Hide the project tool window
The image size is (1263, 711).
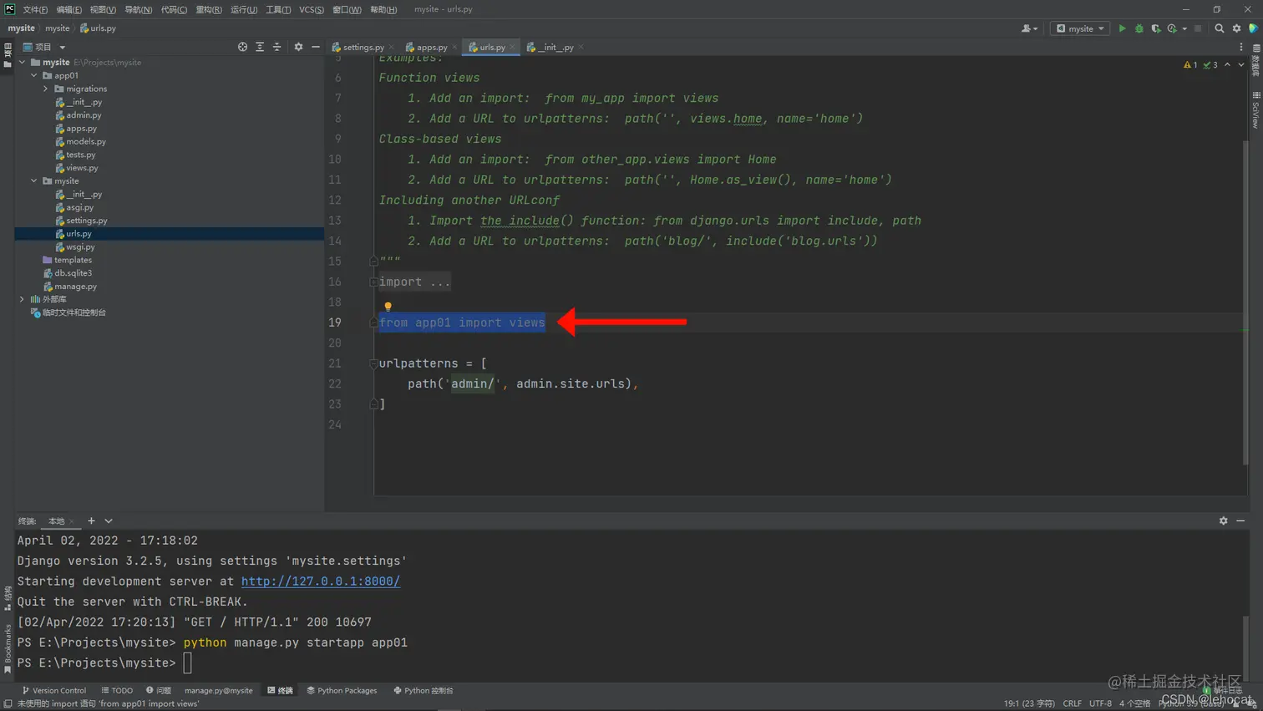[316, 47]
